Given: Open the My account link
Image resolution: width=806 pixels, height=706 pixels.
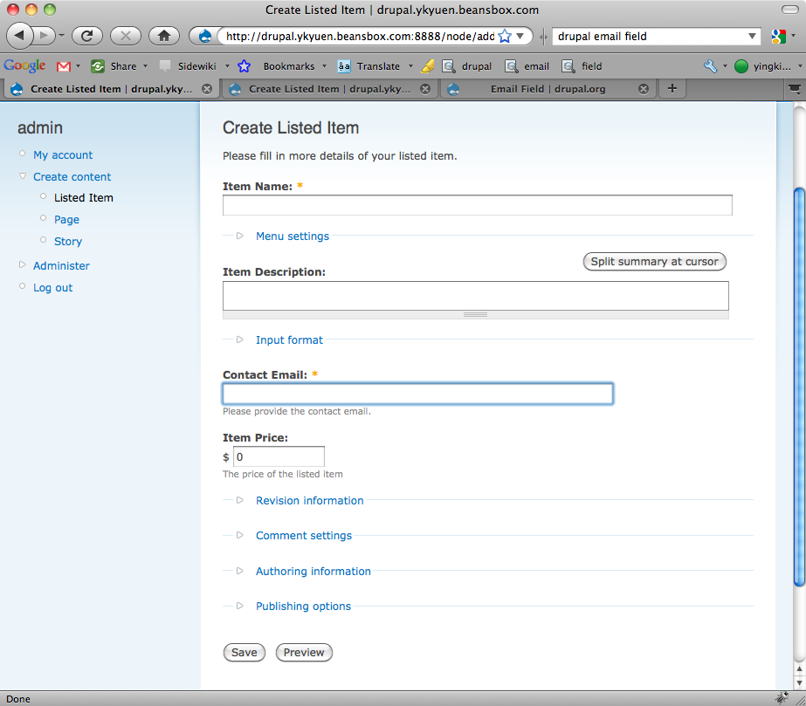Looking at the screenshot, I should (63, 155).
